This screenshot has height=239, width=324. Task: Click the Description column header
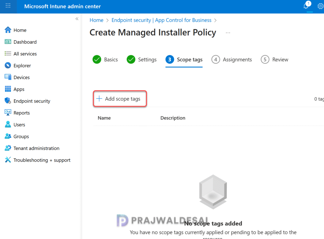point(173,118)
